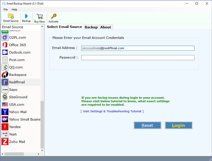The image size is (212, 161).
Task: Open the Help menu
Action: [x=14, y=10]
